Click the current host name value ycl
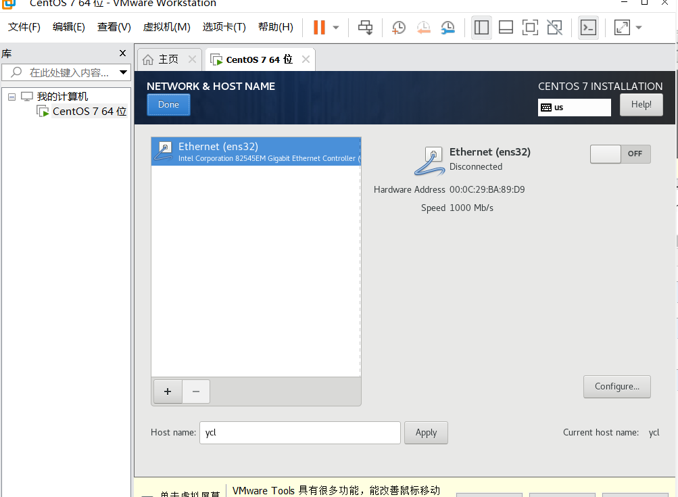678x497 pixels. pos(654,433)
